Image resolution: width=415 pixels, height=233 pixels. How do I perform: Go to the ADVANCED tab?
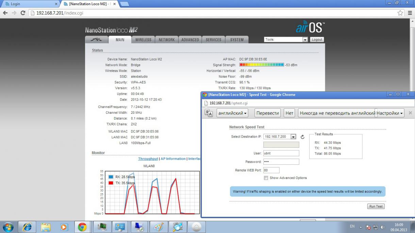(x=190, y=40)
